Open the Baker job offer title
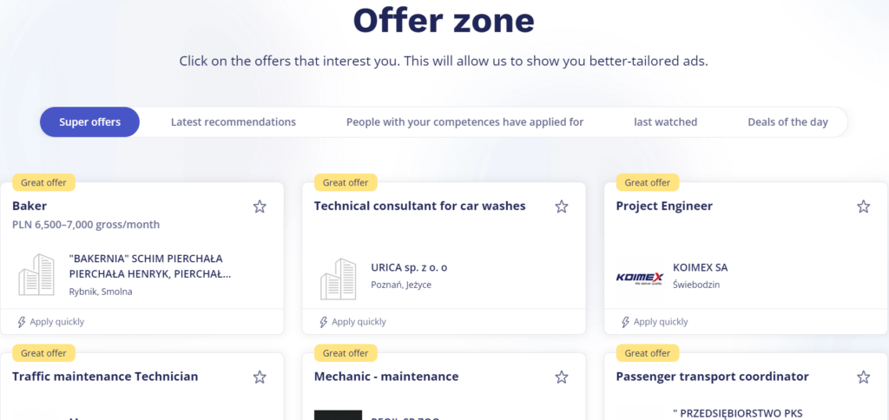Screen dimensions: 889x420 pyautogui.click(x=30, y=206)
